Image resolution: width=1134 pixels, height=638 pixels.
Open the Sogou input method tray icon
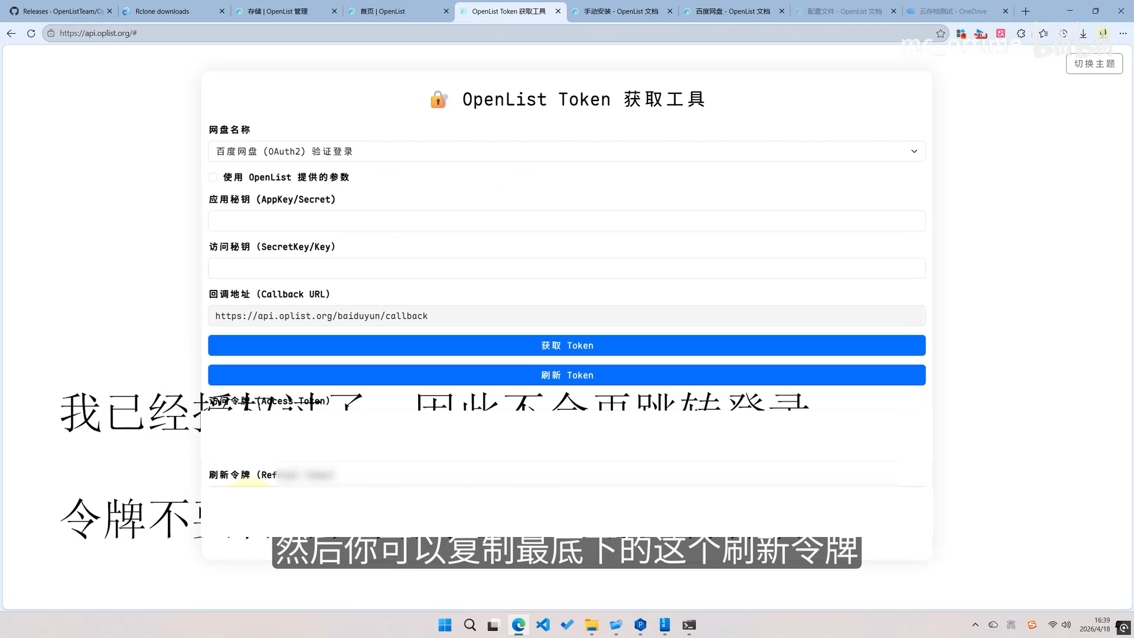pyautogui.click(x=1032, y=625)
